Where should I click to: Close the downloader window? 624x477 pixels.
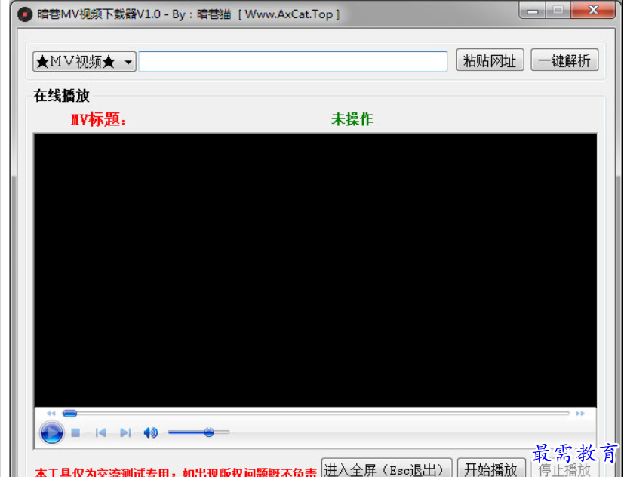point(593,10)
